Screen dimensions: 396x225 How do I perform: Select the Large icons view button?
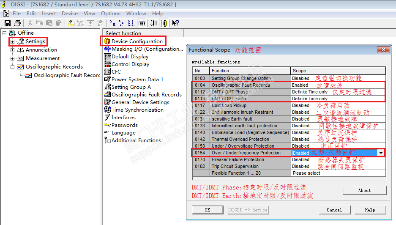(x=112, y=23)
